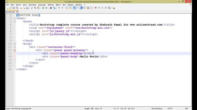This screenshot has height=110, width=197.
Task: Click the Synchronize Vertical Scrolling icon
Action: (x=66, y=8)
